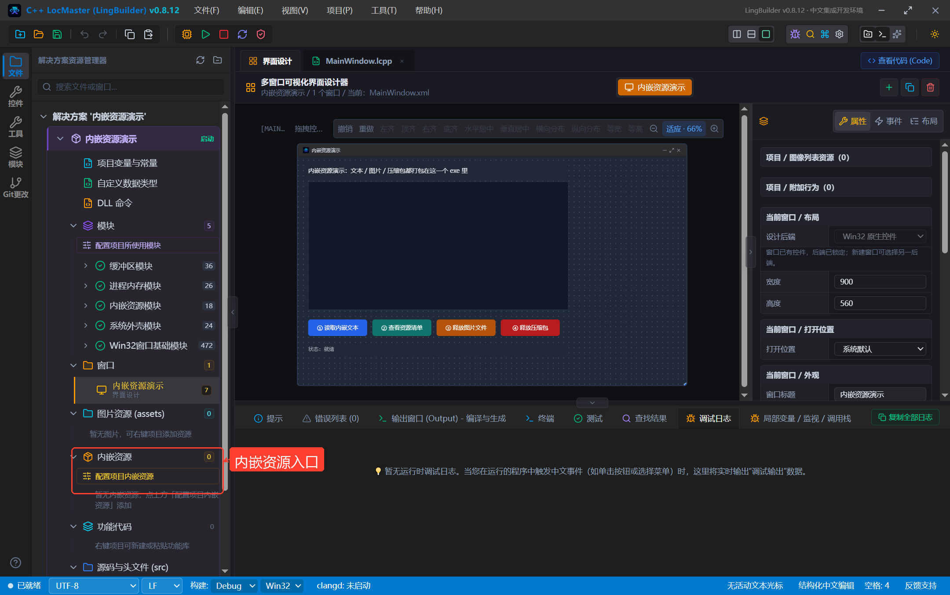Click the refresh icon in solution explorer
The height and width of the screenshot is (595, 950).
click(201, 60)
